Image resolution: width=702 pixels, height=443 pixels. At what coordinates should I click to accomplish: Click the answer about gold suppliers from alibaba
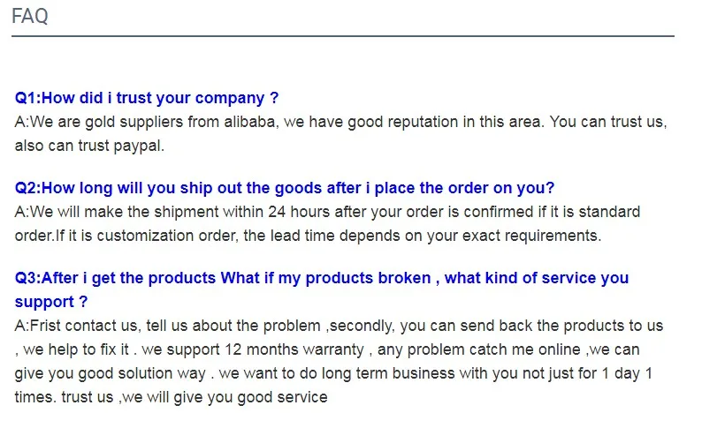(340, 122)
